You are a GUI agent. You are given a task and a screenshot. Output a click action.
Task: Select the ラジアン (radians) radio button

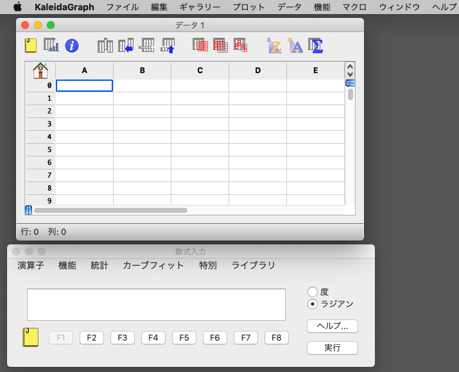tap(313, 304)
